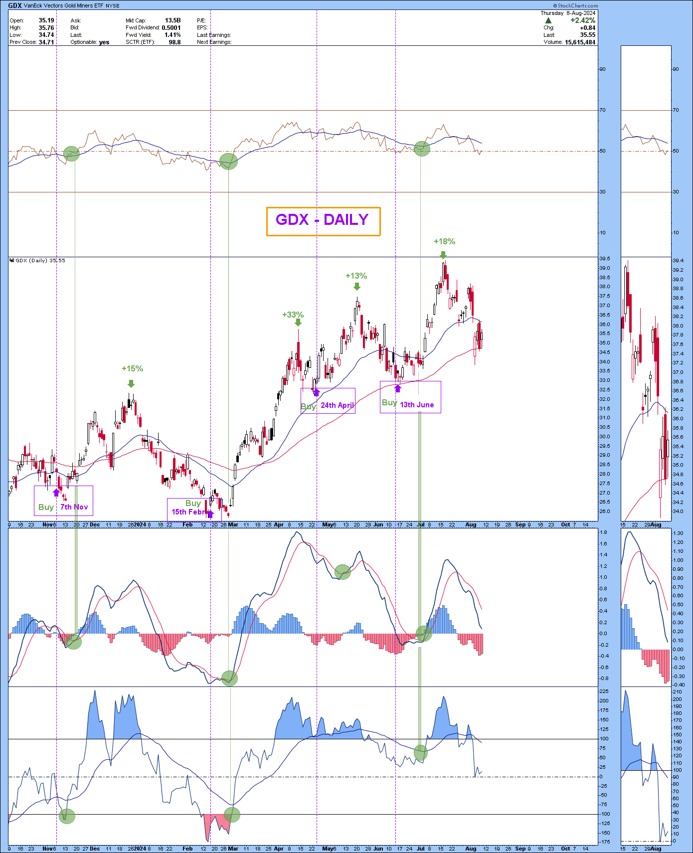Click the zoomed price chart thumbnail on right
The height and width of the screenshot is (853, 693).
coord(645,389)
